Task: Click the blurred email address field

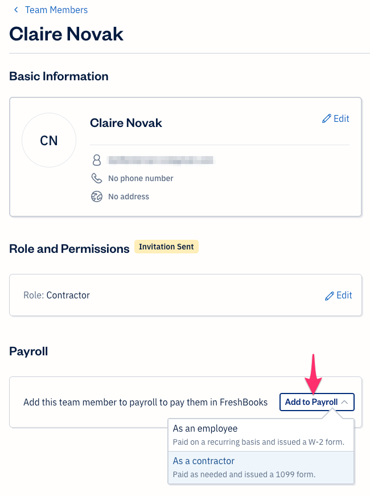Action: click(x=161, y=160)
